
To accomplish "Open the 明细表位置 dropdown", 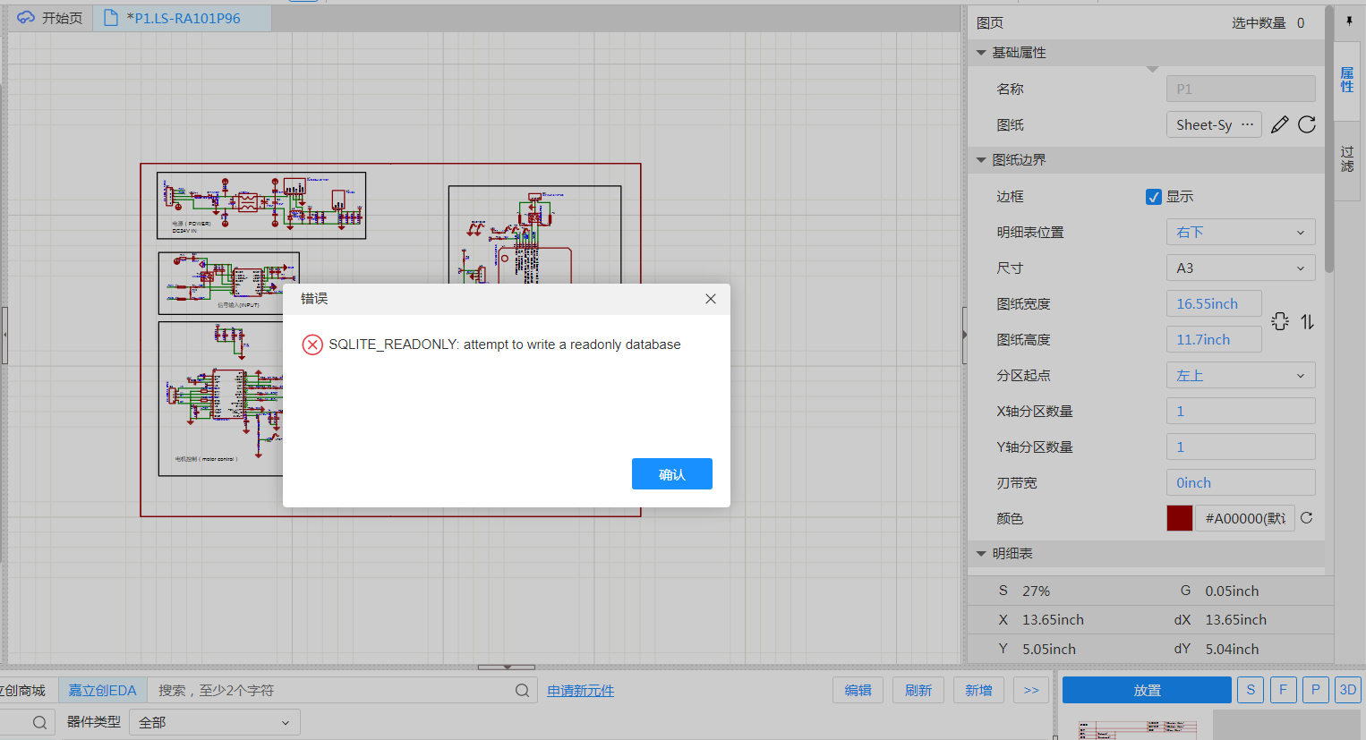I will [x=1240, y=232].
